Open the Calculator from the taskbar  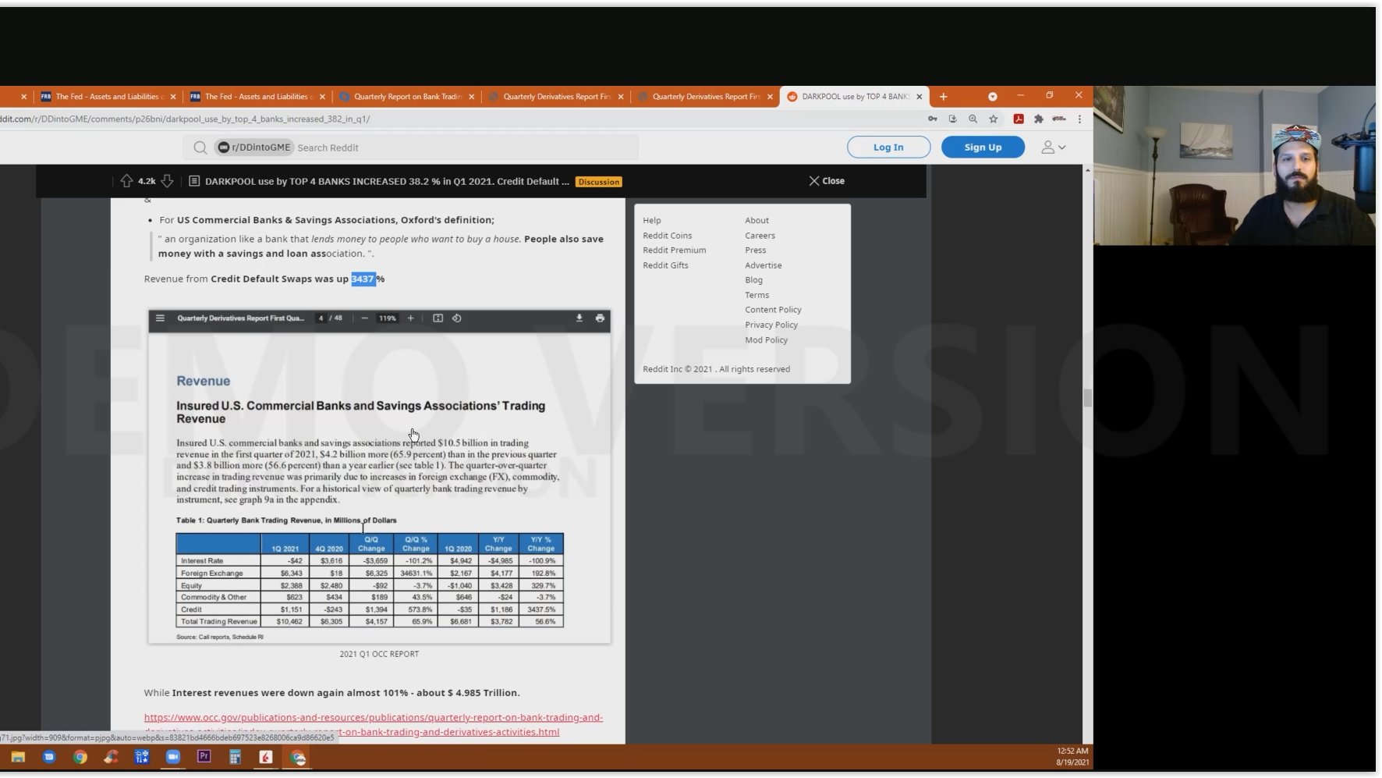pyautogui.click(x=235, y=756)
